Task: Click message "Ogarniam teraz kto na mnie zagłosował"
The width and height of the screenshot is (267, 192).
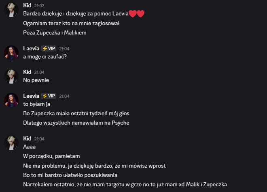Action: tap(71, 23)
